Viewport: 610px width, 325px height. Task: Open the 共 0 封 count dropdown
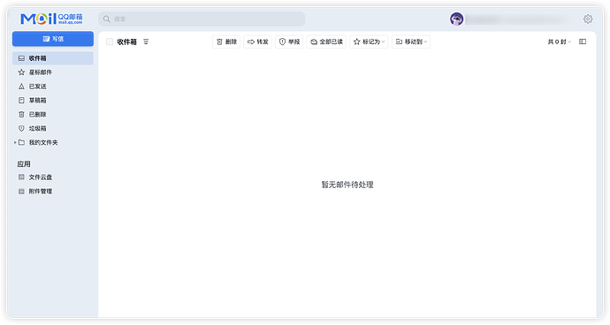coord(560,42)
